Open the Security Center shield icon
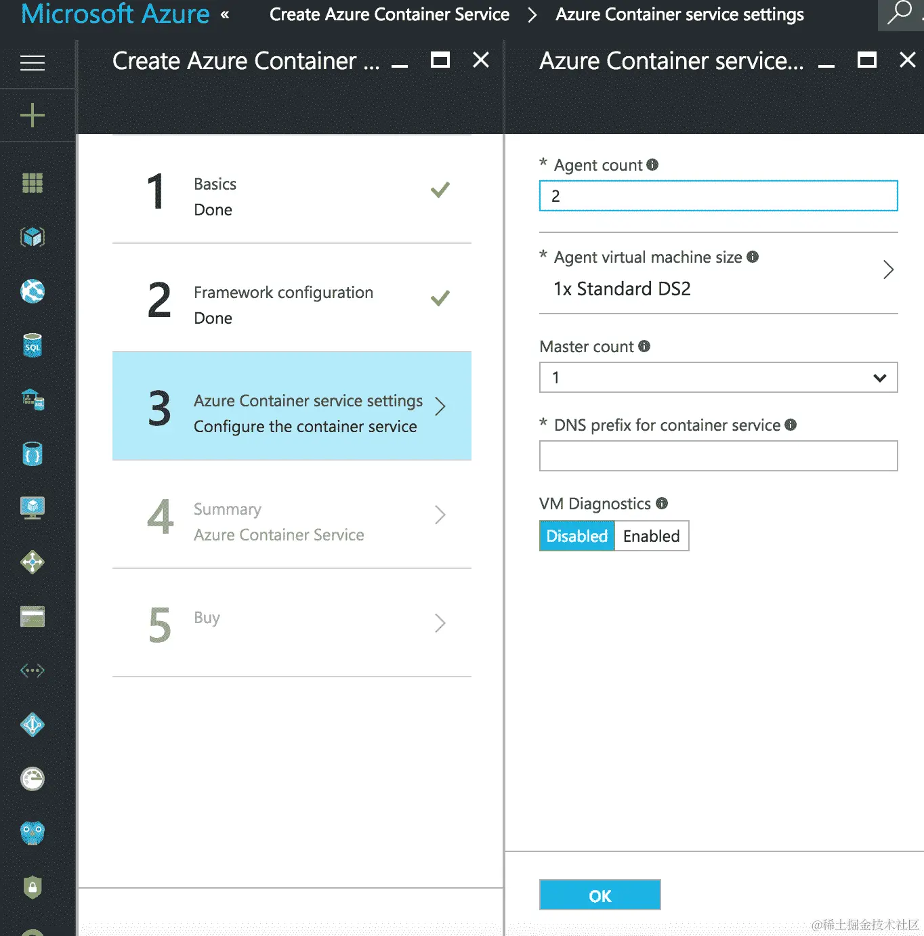Screen dimensions: 924x936 point(31,887)
